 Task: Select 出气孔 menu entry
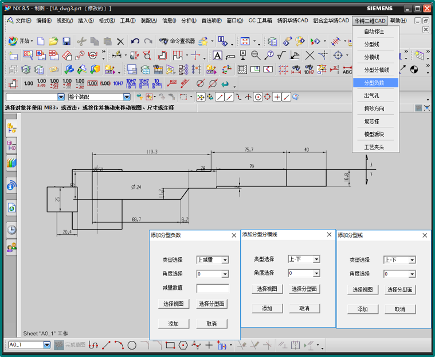[x=372, y=96]
